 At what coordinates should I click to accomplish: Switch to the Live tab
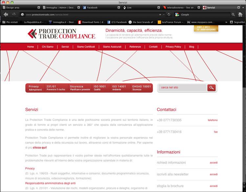pos(141,8)
